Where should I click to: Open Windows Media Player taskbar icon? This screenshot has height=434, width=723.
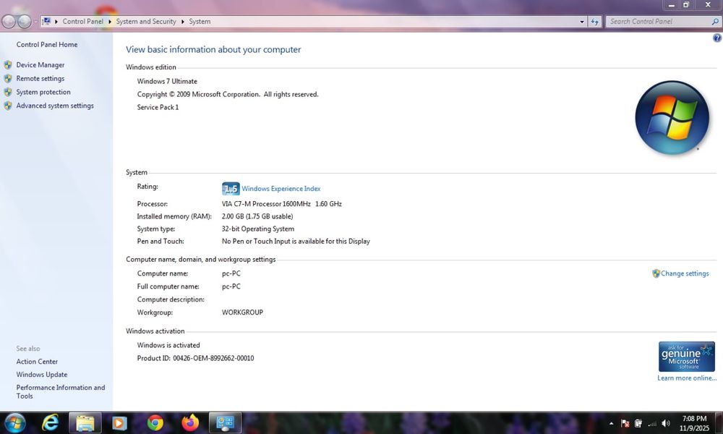coord(119,422)
